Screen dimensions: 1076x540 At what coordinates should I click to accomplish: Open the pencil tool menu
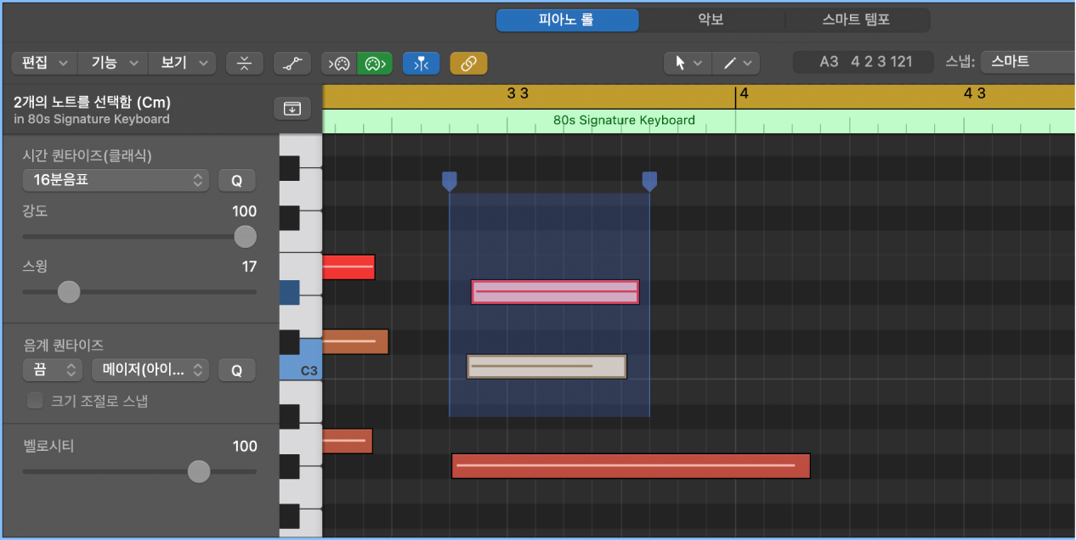click(x=736, y=63)
